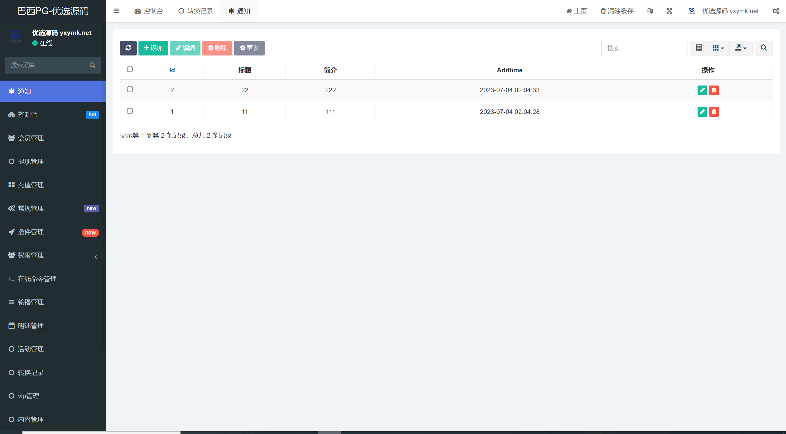Open the settings gears icon at top right

click(x=776, y=11)
